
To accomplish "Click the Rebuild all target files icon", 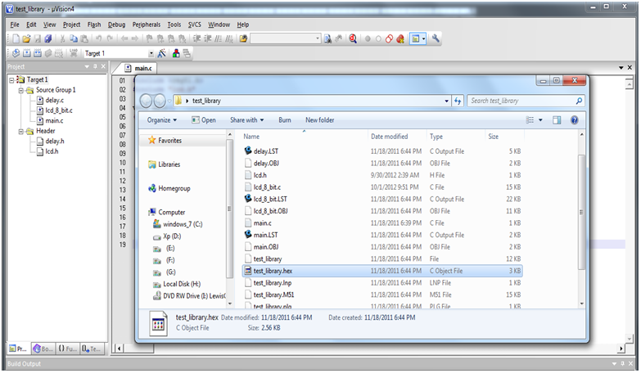I will [38, 53].
